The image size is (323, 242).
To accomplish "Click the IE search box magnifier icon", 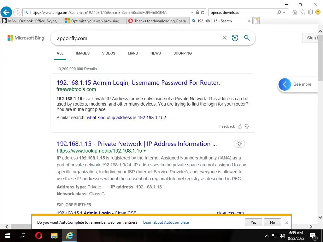I will coord(279,12).
